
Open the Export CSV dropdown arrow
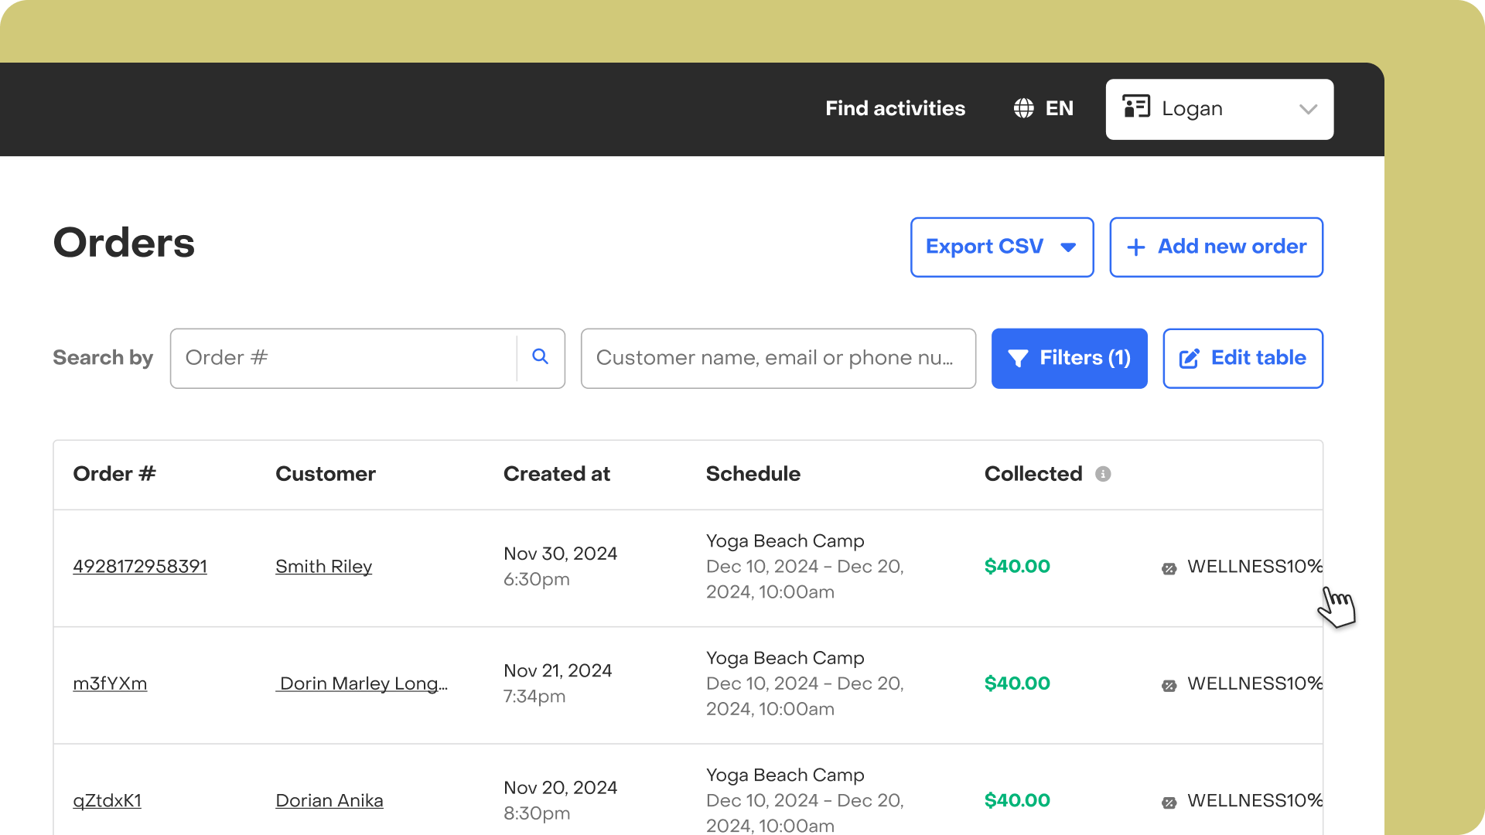point(1068,247)
